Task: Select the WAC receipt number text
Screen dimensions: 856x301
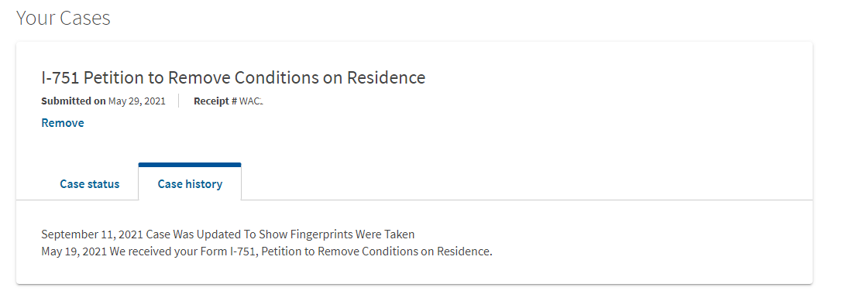Action: [x=251, y=101]
